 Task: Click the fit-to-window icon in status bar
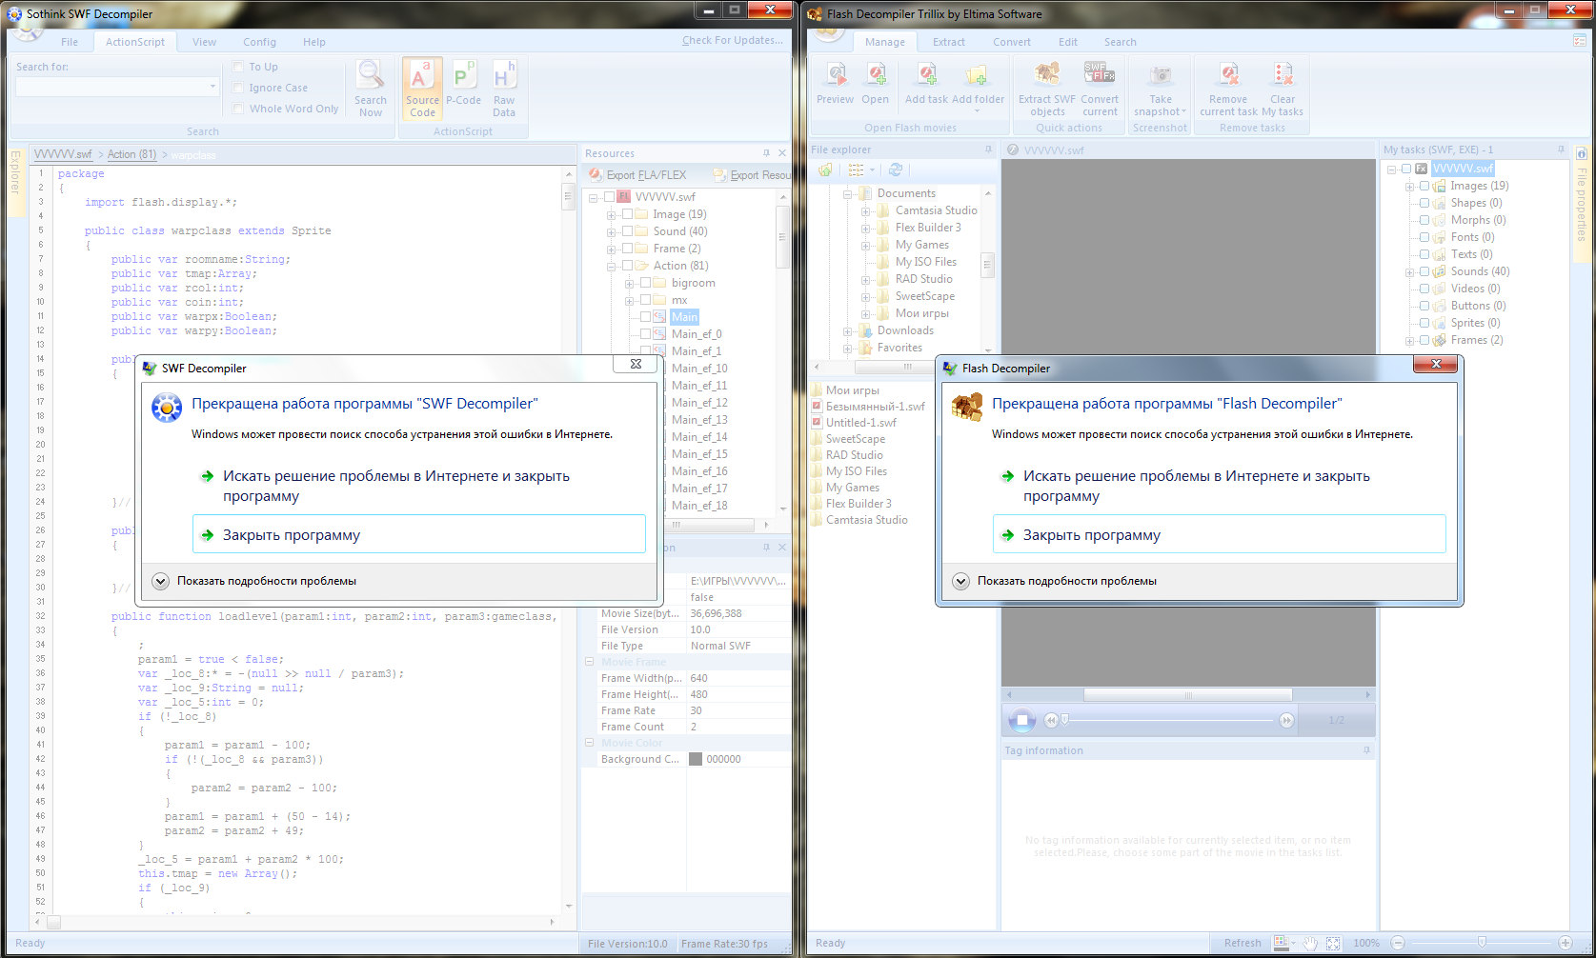coord(1333,943)
